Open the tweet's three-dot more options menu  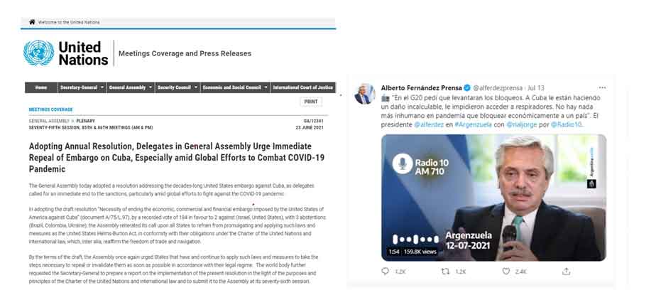coord(602,87)
